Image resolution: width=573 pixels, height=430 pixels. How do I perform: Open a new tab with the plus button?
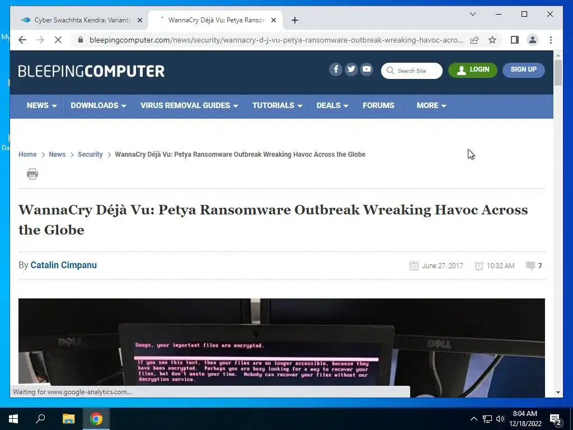[x=295, y=20]
